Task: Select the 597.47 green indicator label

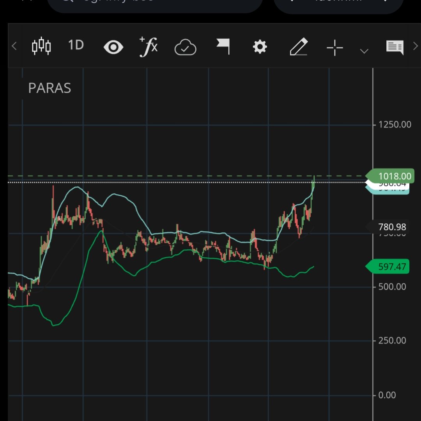Action: 387,266
